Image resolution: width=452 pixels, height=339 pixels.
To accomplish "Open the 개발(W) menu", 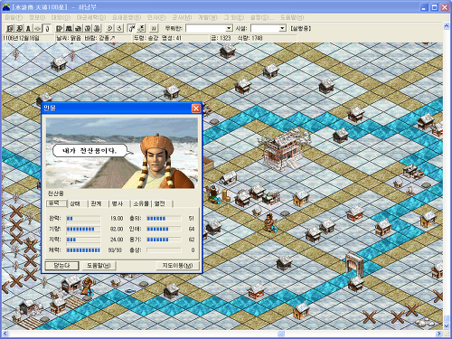I will pos(208,17).
